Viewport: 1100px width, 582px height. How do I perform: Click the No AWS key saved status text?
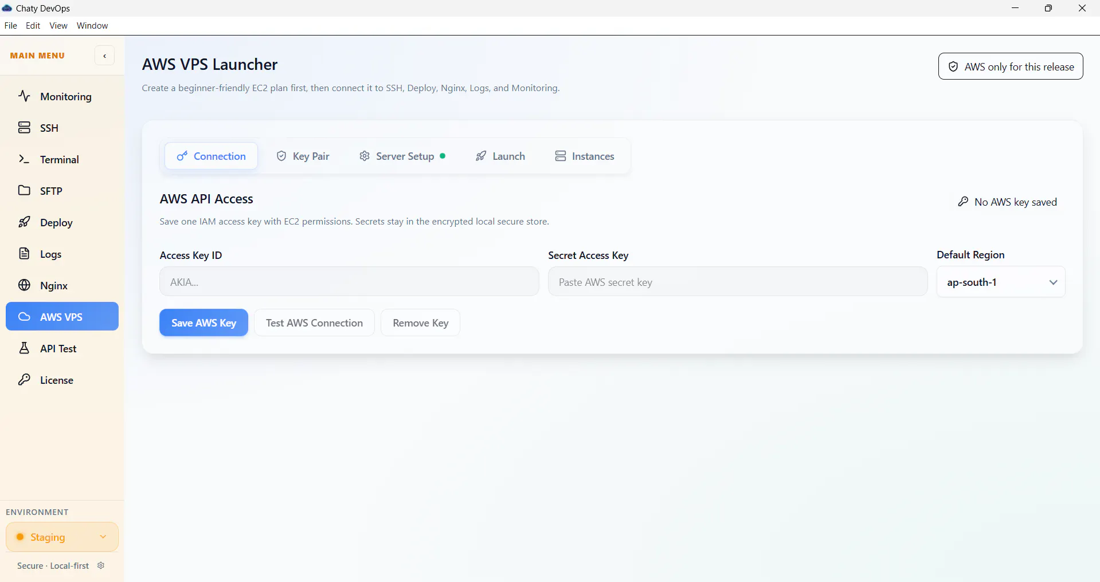click(x=1016, y=202)
